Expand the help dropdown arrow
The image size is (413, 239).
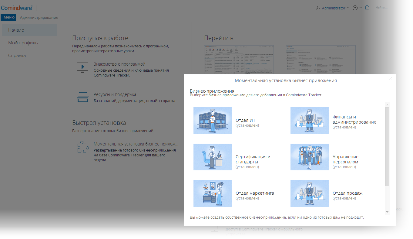tap(361, 8)
